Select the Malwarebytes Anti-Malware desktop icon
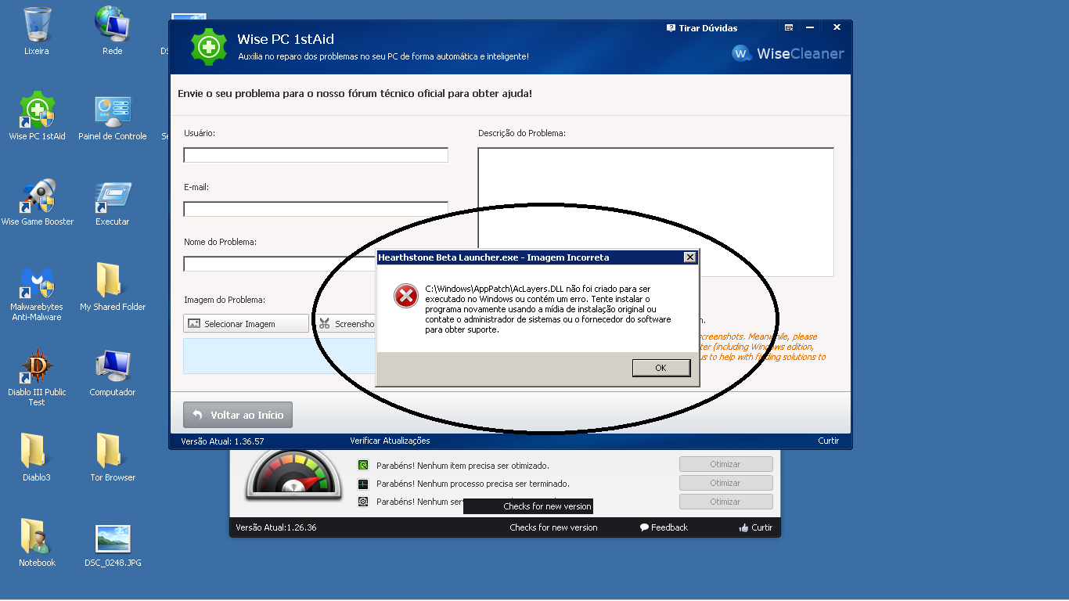The image size is (1069, 601). [37, 293]
